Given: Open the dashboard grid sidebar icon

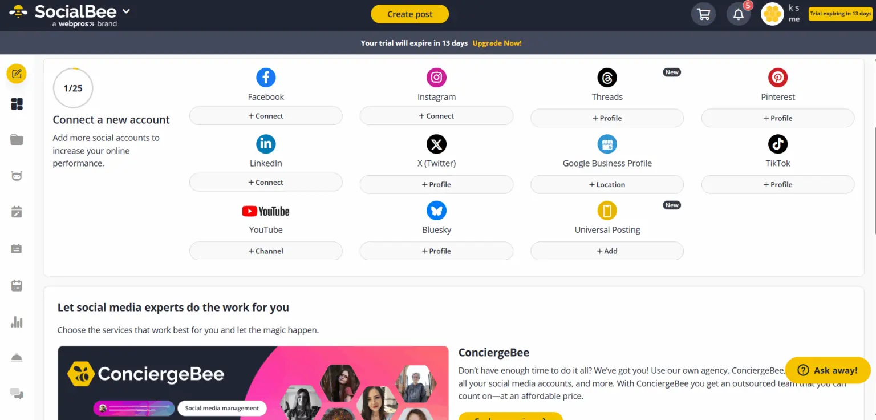Looking at the screenshot, I should [x=17, y=104].
